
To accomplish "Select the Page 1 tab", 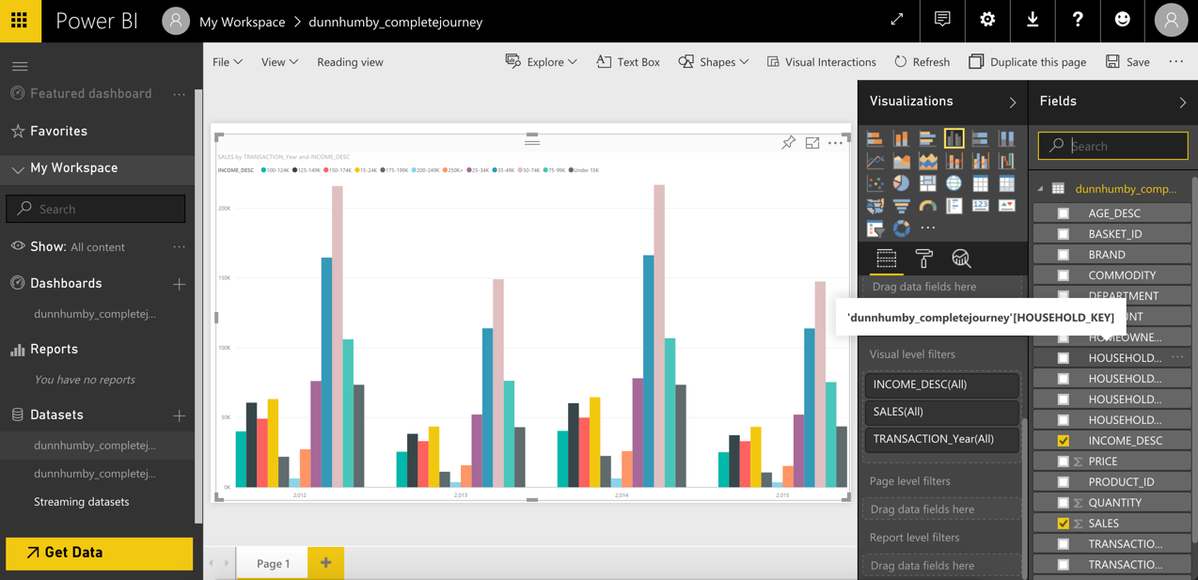I will click(274, 563).
